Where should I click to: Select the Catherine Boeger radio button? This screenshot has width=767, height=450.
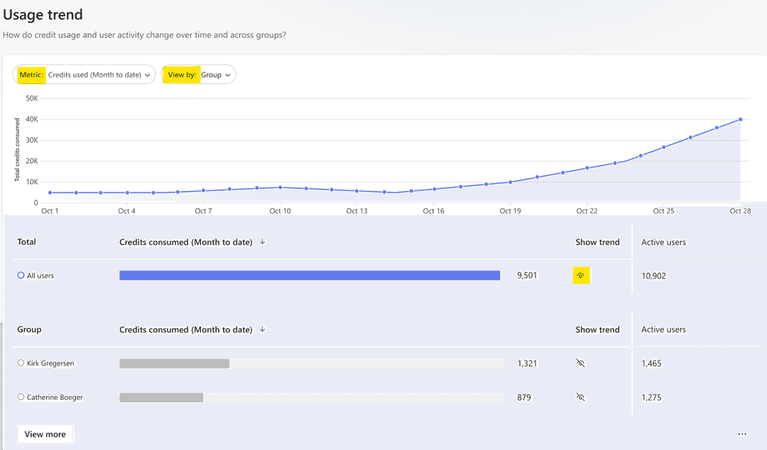[21, 397]
